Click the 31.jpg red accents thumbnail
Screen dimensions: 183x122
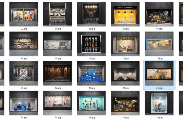(x=57, y=103)
